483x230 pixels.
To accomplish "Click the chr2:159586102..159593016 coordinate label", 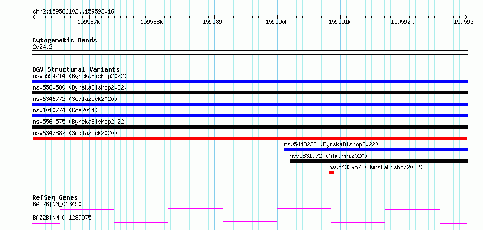I will [73, 11].
